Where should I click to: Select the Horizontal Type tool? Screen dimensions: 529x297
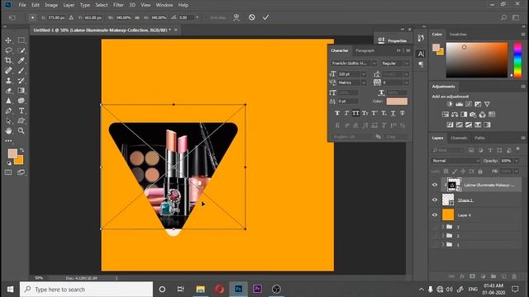(21, 111)
